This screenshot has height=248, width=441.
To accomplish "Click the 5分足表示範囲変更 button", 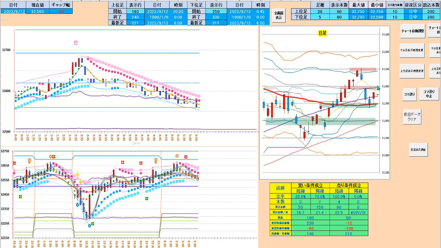I will pos(412,51).
